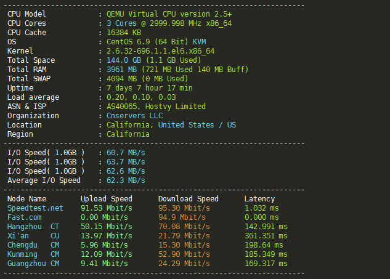Click the 95.30 Mbit/s Speedtest download value

click(184, 208)
